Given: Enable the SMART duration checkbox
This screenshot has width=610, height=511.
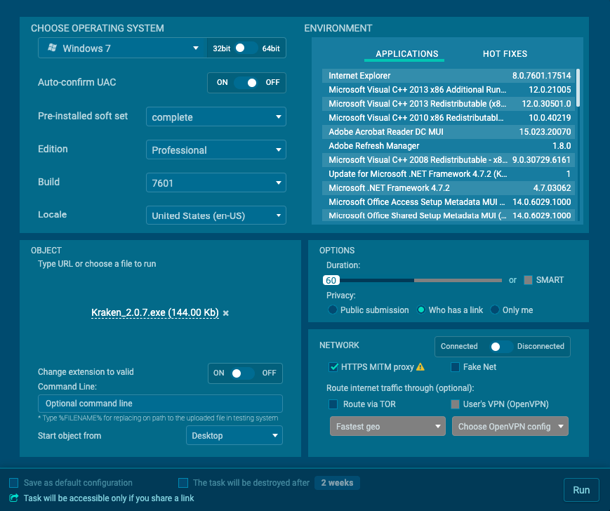Looking at the screenshot, I should click(528, 280).
